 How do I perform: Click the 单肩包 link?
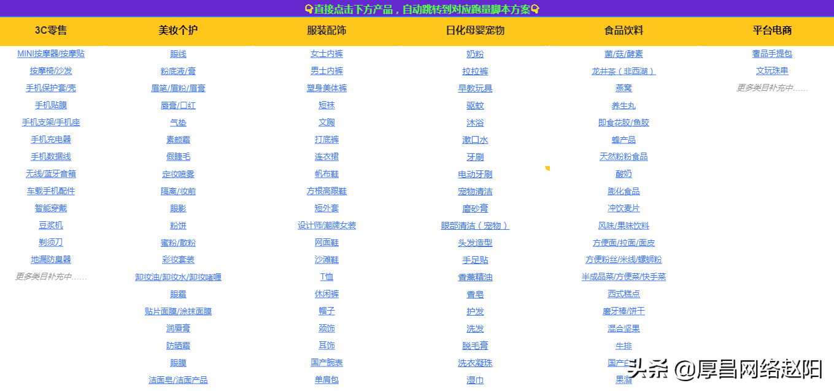click(326, 380)
